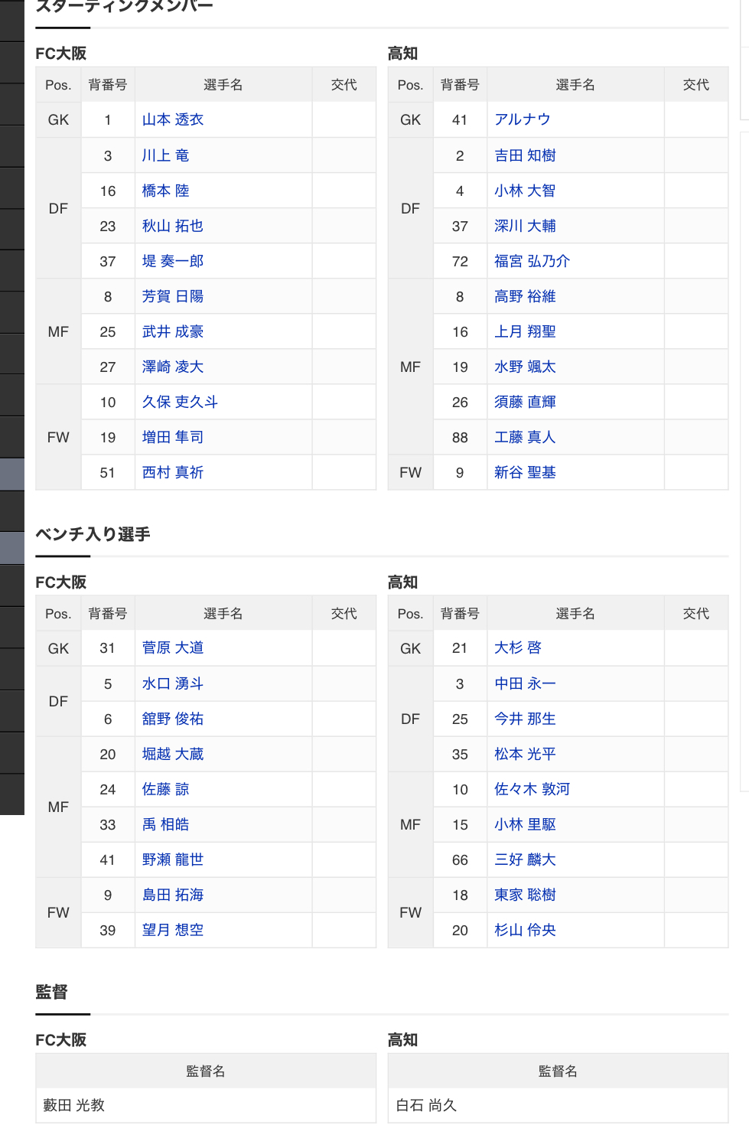This screenshot has width=749, height=1148.
Task: Open 須藤 直輝 profile link
Action: tap(525, 402)
